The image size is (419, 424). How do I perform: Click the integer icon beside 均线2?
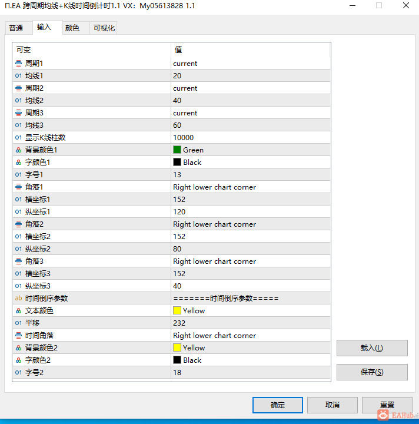point(18,101)
